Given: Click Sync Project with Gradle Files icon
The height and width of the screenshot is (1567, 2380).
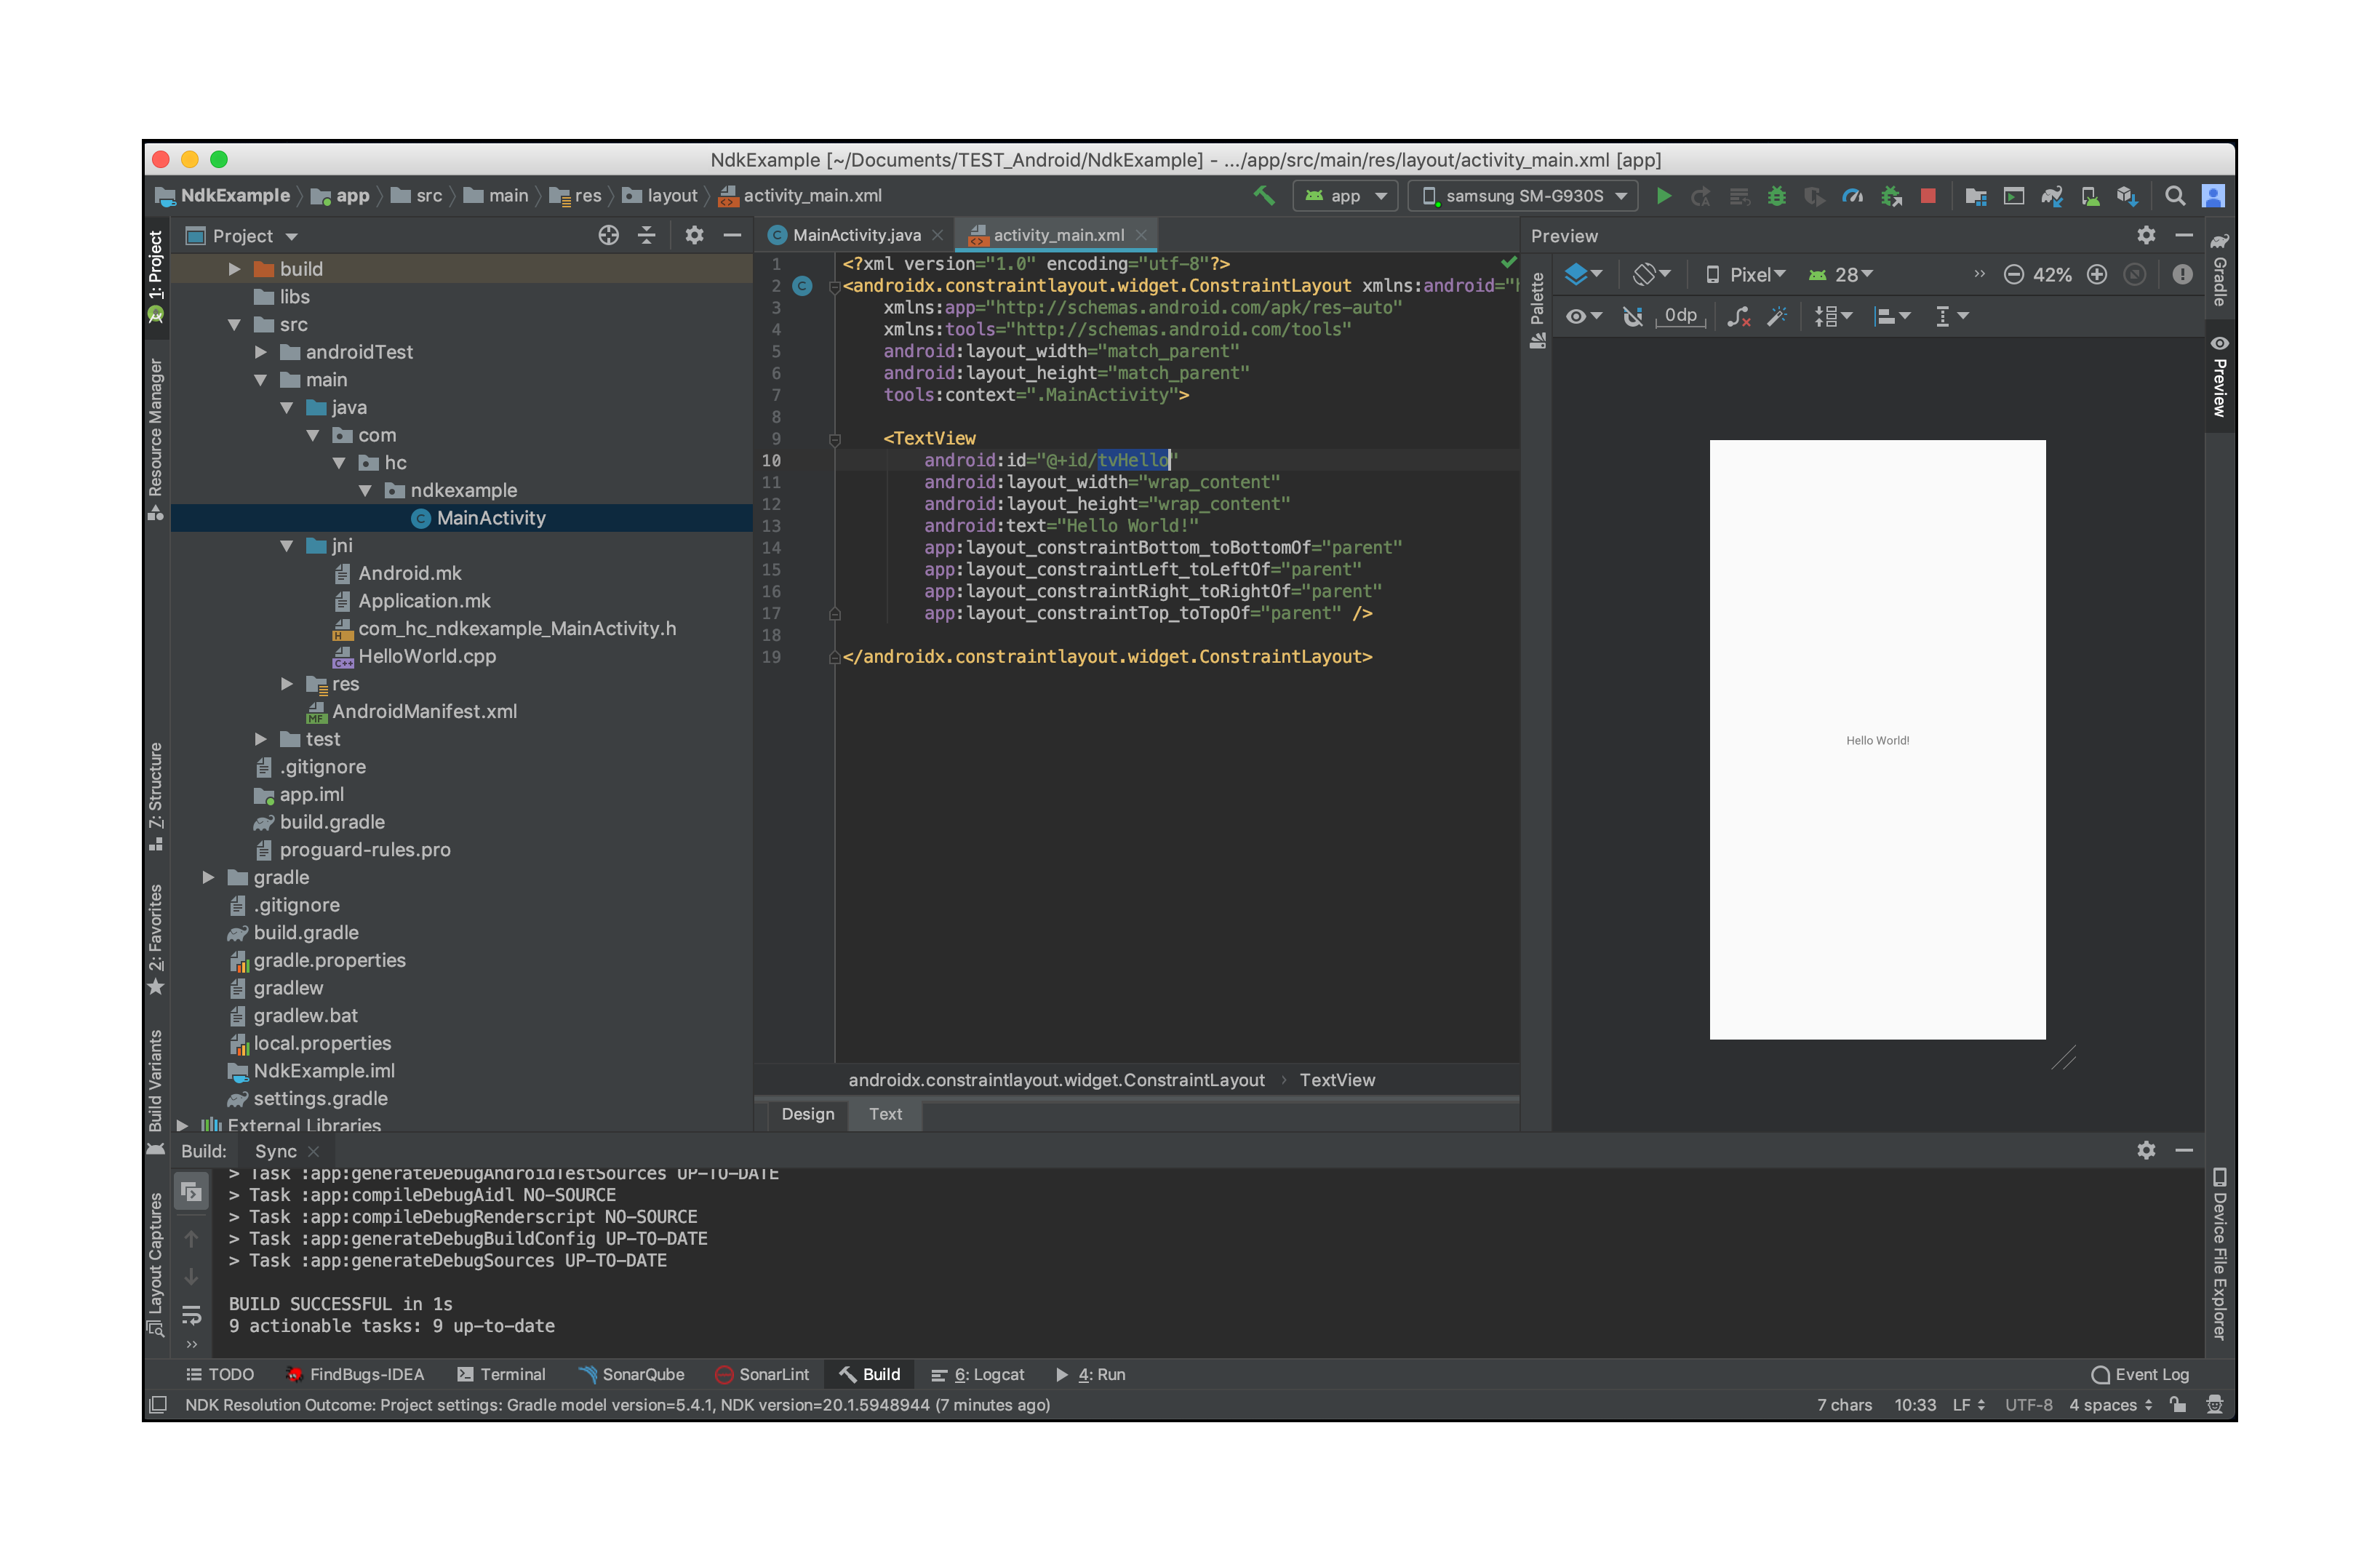Looking at the screenshot, I should pos(2051,196).
